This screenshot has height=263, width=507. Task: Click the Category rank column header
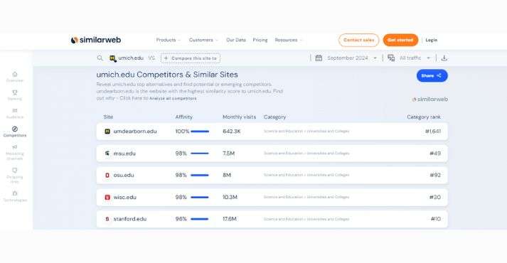coord(424,117)
